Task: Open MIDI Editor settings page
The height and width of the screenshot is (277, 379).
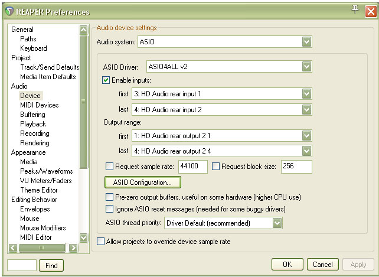Action: point(36,237)
